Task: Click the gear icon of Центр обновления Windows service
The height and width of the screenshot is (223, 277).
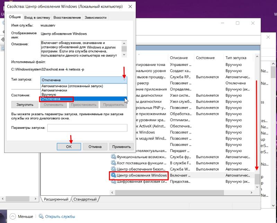Action: point(113,175)
